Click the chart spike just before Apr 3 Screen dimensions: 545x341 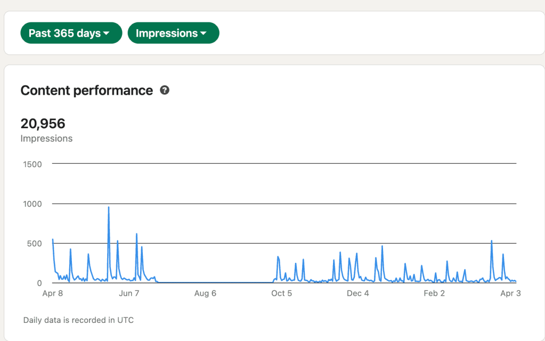[x=491, y=242]
